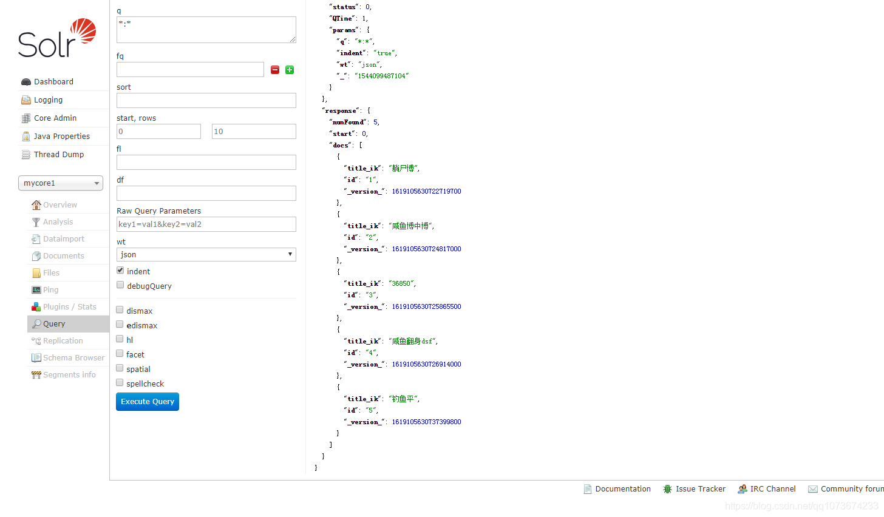Open the wt format dropdown showing json

tap(206, 255)
